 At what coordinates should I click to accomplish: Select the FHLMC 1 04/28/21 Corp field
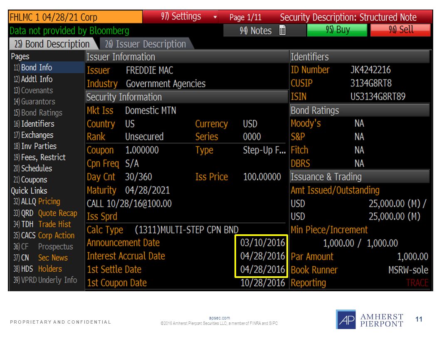(x=75, y=17)
